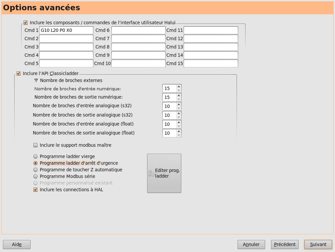Click the Annuler button
The width and height of the screenshot is (335, 252).
tap(251, 244)
